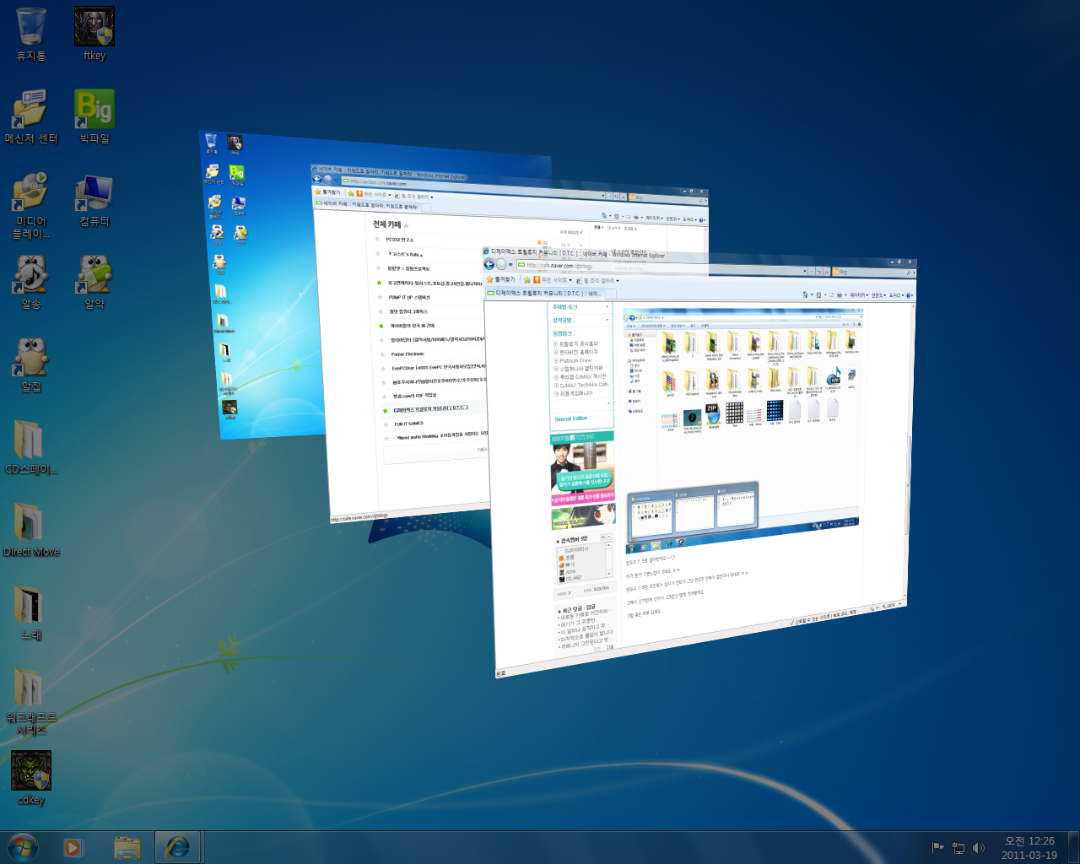This screenshot has width=1080, height=864.
Task: Open the network icon in system tray
Action: tap(958, 847)
